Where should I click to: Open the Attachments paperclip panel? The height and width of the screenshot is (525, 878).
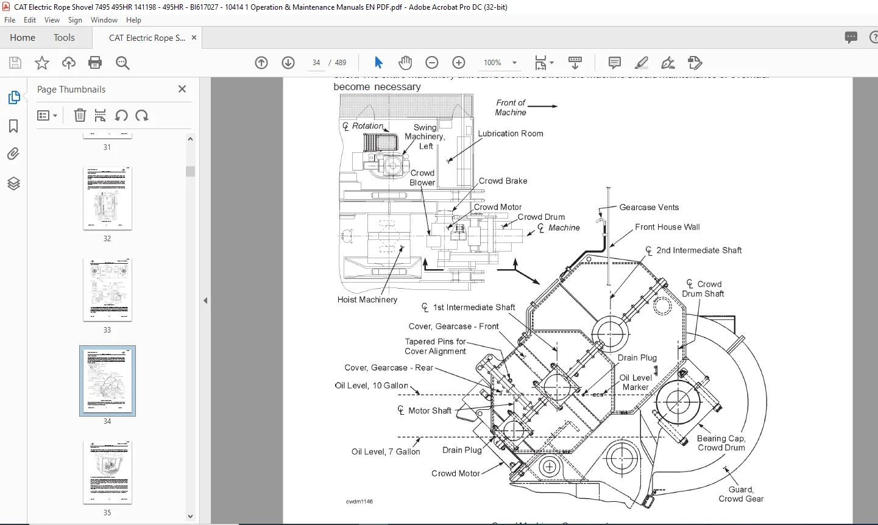(13, 154)
